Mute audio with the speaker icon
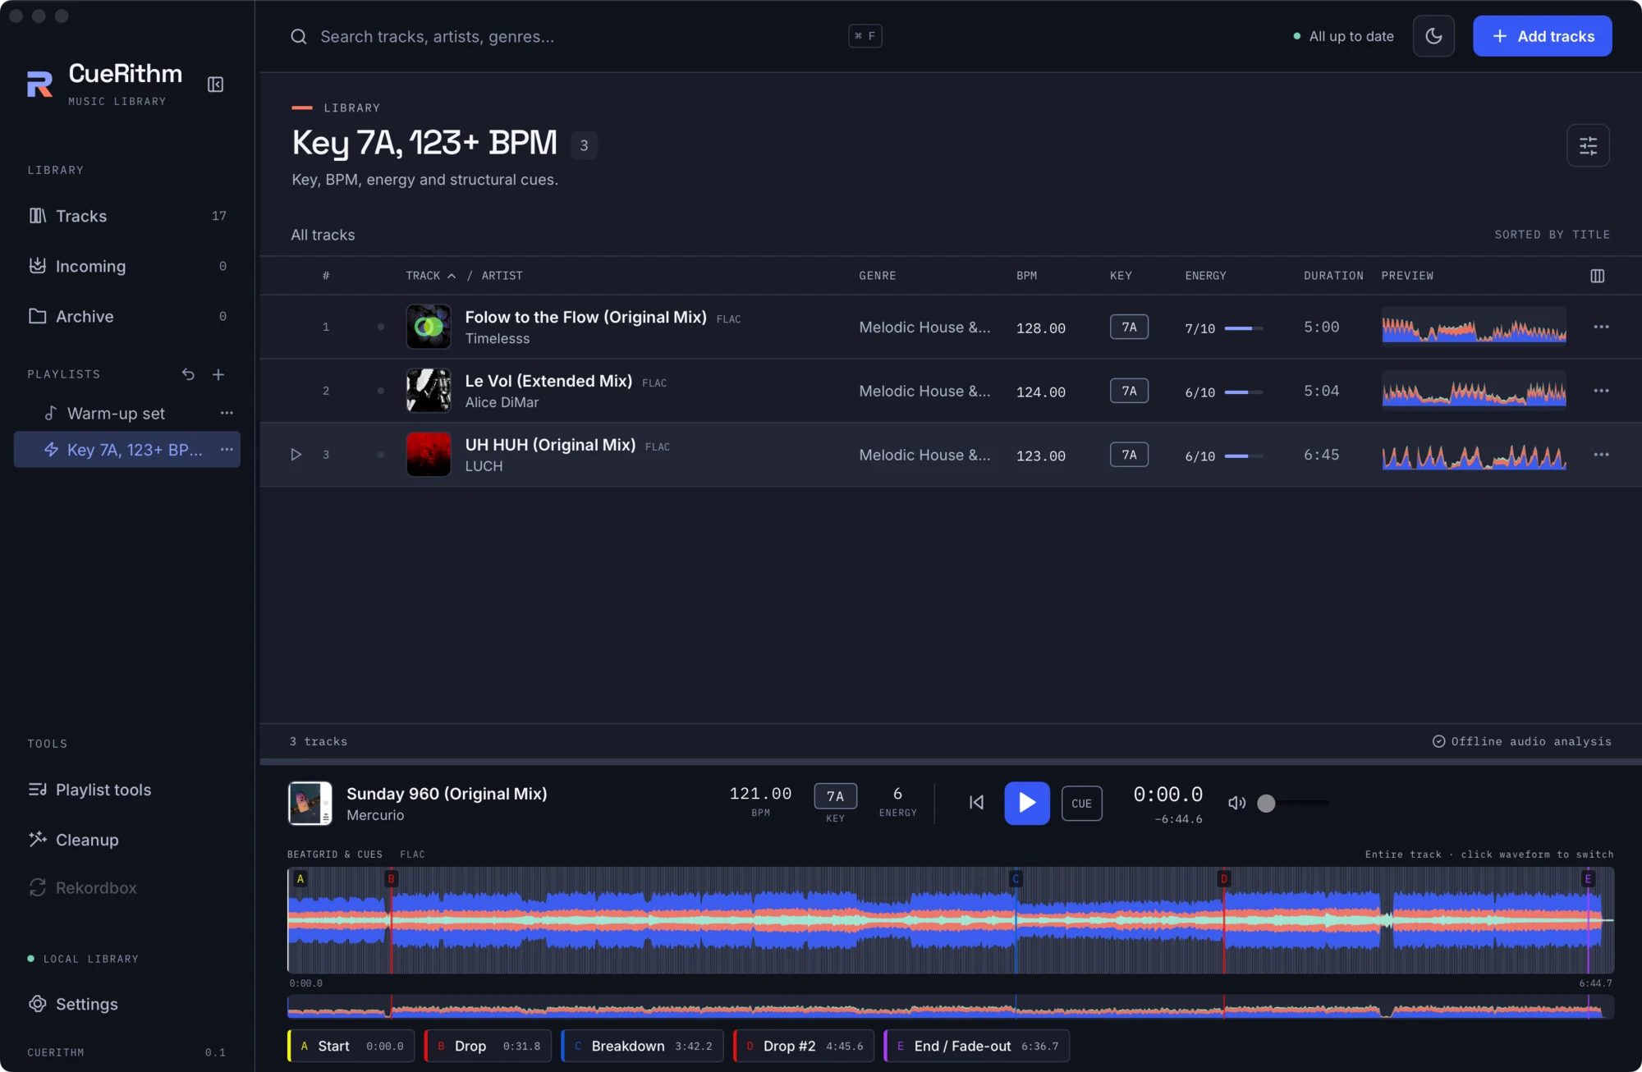 1236,803
